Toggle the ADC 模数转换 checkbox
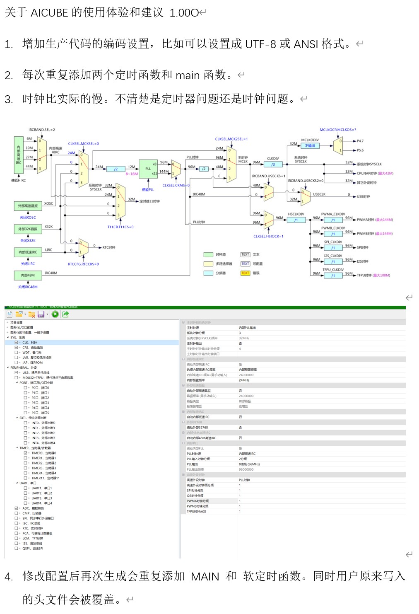The width and height of the screenshot is (419, 614). [x=16, y=508]
